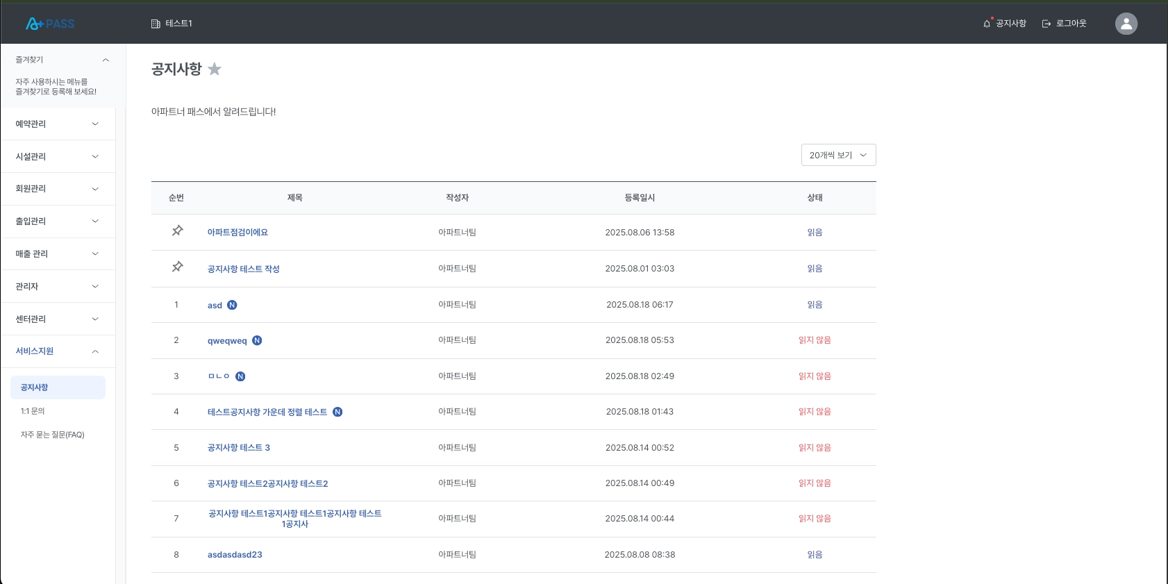
Task: Select the 1:1 문의 menu item
Action: click(x=33, y=411)
